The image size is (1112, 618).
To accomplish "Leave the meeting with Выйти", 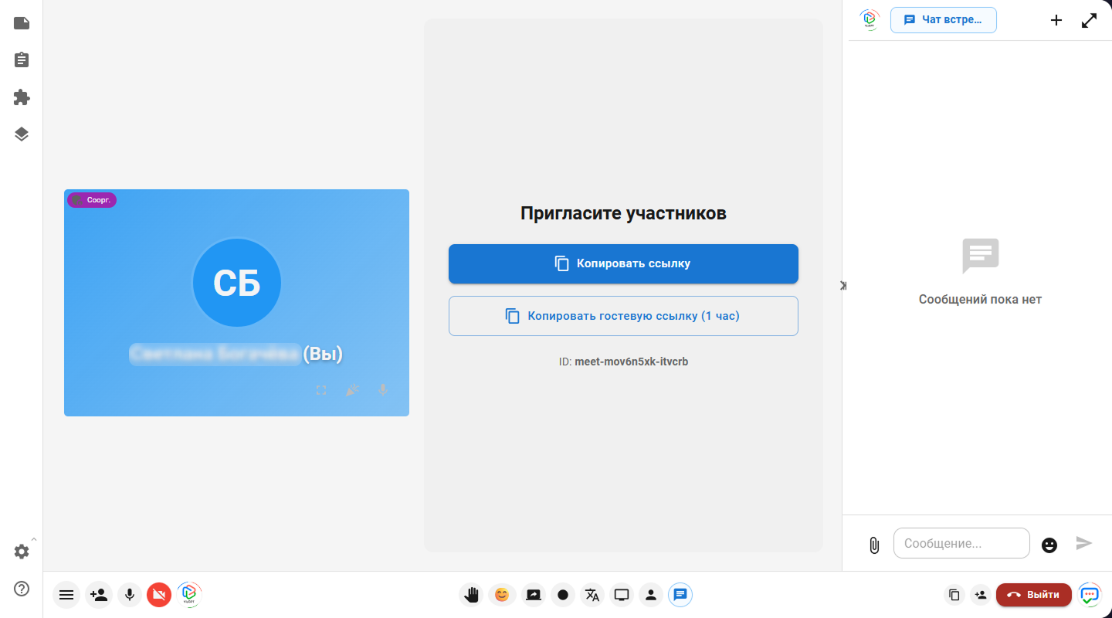I will pos(1034,595).
